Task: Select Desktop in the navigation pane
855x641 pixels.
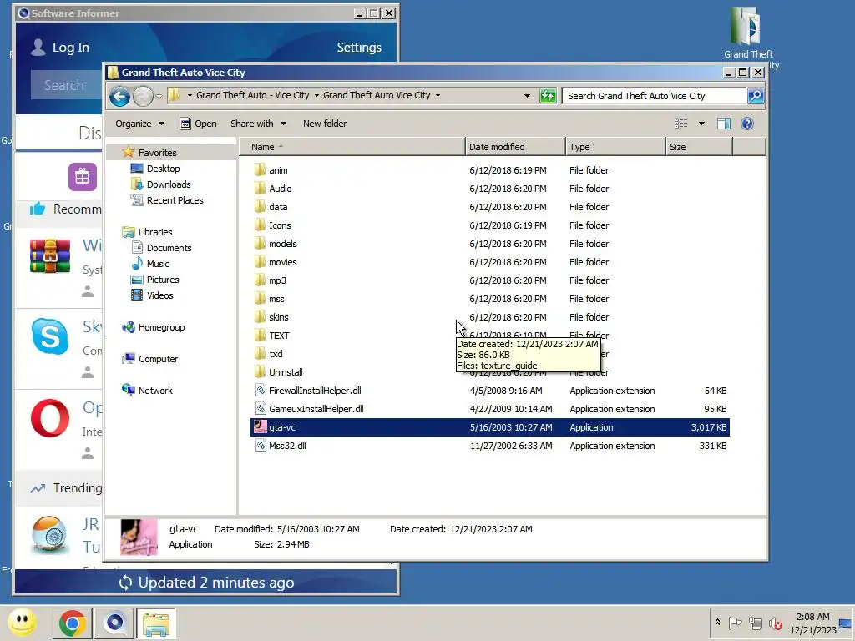Action: coord(163,169)
